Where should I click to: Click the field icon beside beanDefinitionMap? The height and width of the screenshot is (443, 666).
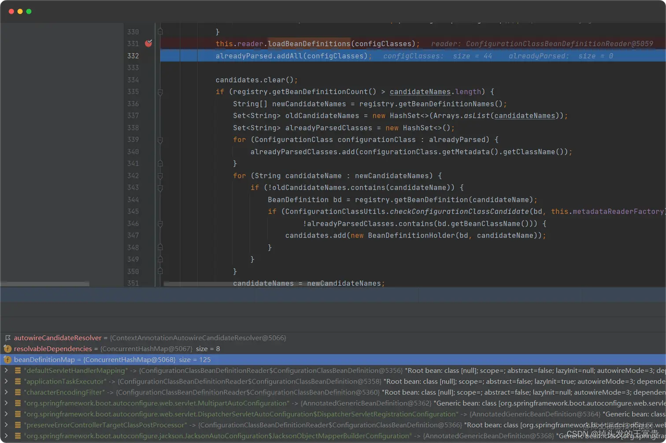pos(7,360)
